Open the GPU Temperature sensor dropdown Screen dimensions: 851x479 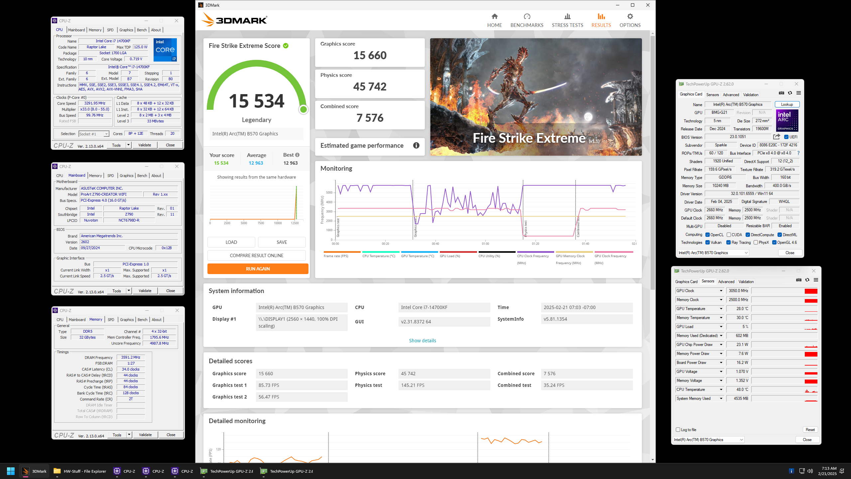pos(721,309)
